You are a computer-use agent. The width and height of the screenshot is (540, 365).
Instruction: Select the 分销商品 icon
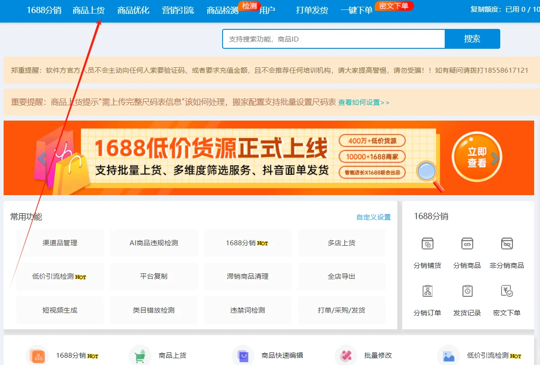tap(467, 244)
